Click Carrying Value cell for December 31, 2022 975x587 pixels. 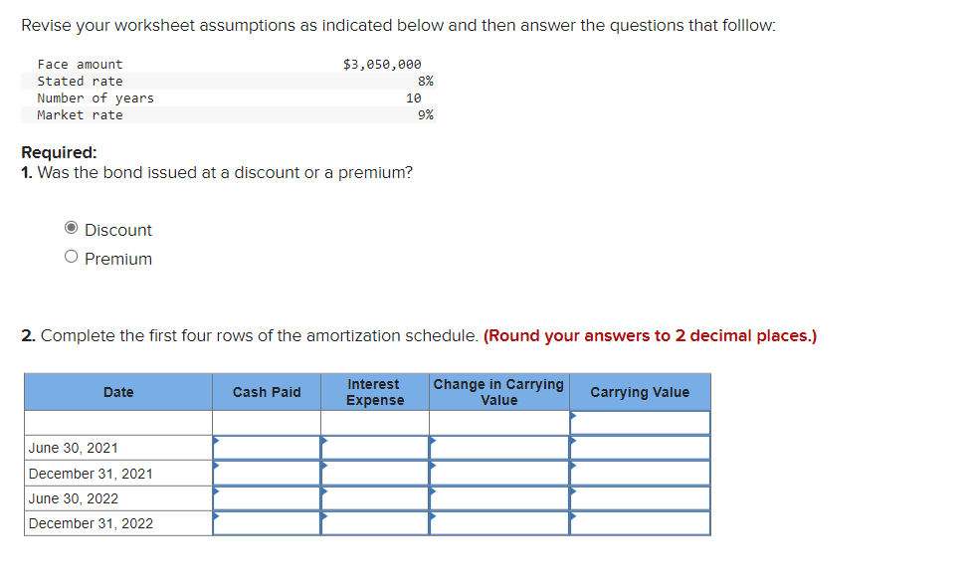coord(640,522)
